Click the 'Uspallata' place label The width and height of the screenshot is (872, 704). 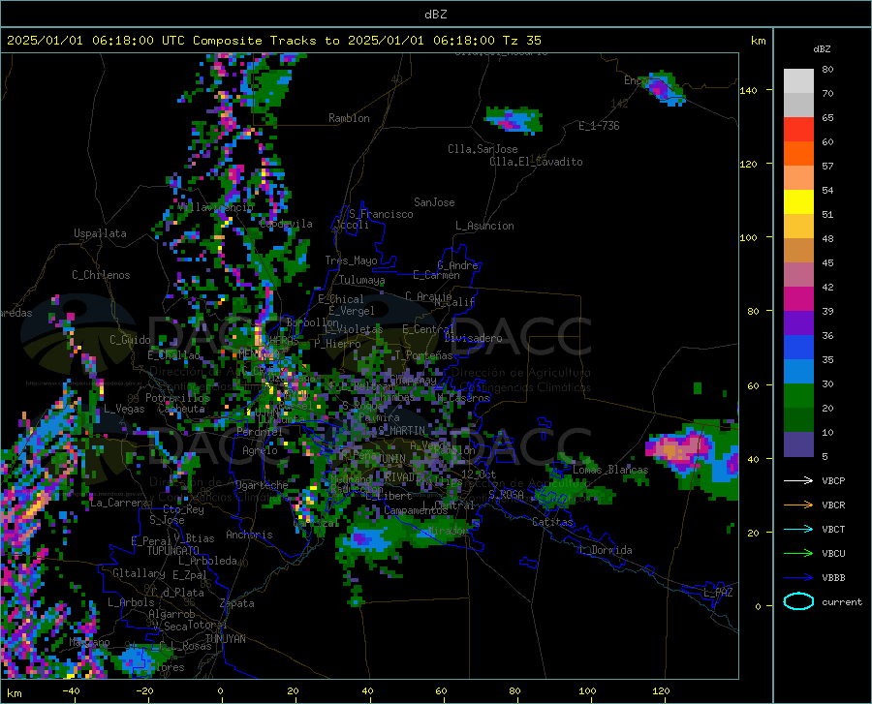pyautogui.click(x=100, y=233)
